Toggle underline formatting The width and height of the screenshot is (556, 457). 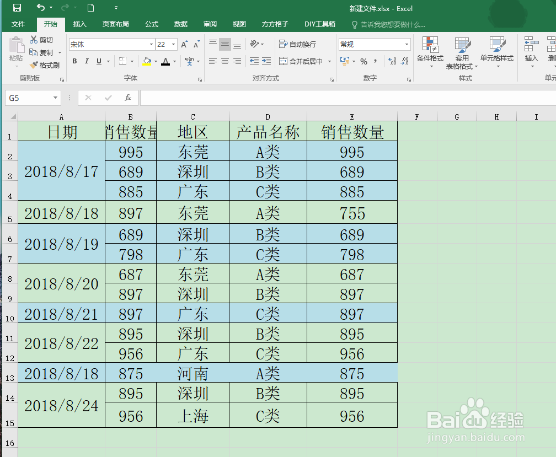tap(98, 61)
